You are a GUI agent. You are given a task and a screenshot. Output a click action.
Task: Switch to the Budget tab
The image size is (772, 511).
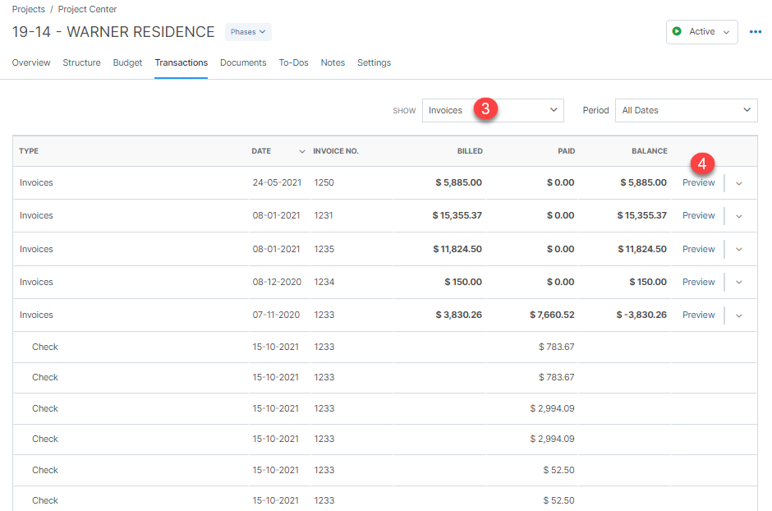pos(127,62)
